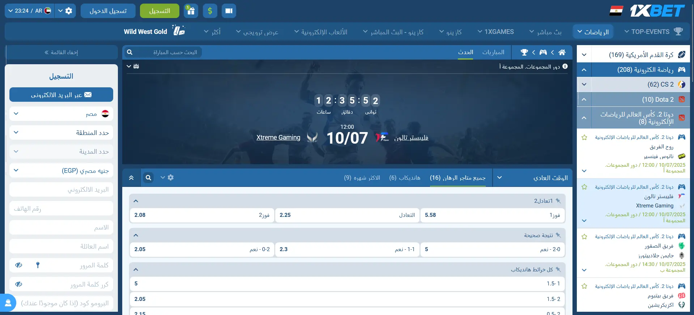Open the gift bonus icon
This screenshot has width=694, height=315.
point(191,11)
